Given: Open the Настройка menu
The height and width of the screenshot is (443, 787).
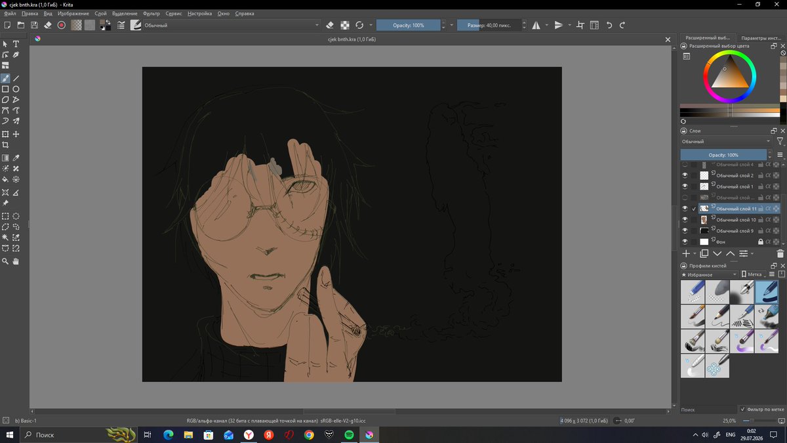Looking at the screenshot, I should point(199,13).
